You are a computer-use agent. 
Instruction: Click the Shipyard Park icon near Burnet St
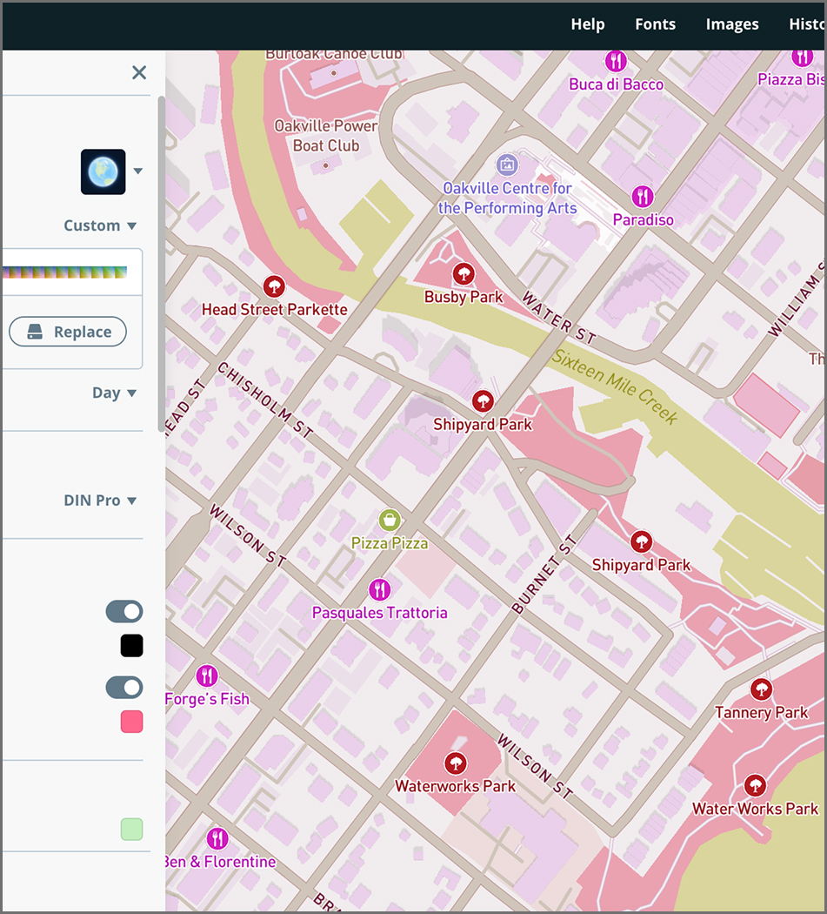641,541
